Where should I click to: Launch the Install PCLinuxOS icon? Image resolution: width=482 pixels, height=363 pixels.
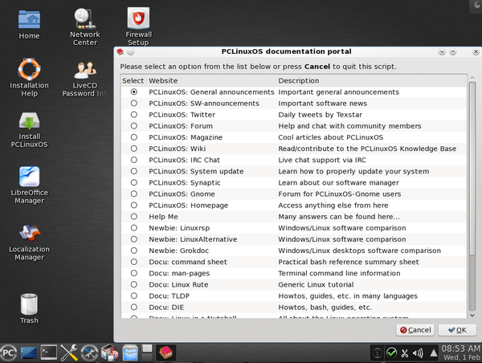[29, 123]
